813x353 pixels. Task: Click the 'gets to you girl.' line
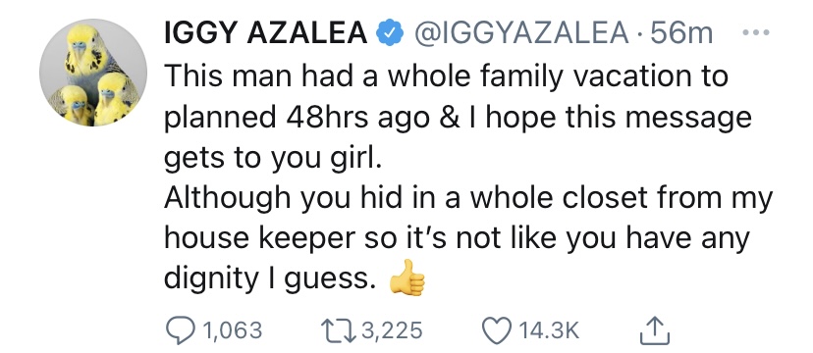[273, 159]
